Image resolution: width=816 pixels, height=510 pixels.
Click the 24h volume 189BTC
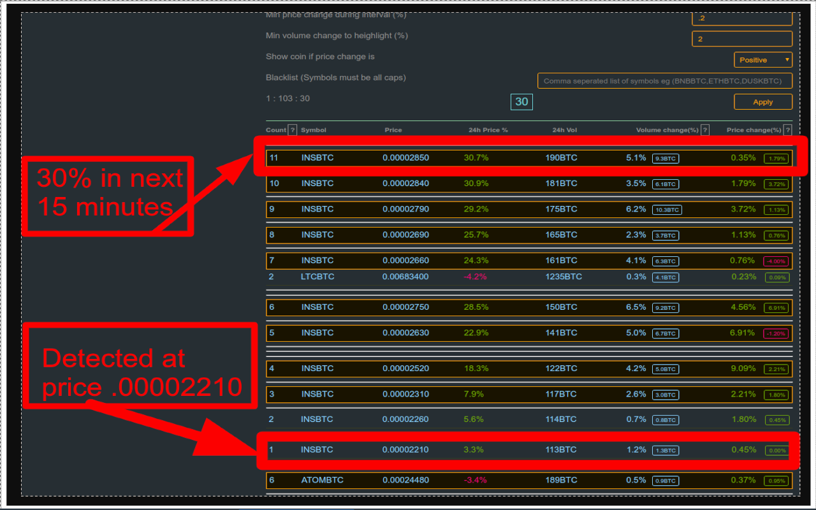562,480
